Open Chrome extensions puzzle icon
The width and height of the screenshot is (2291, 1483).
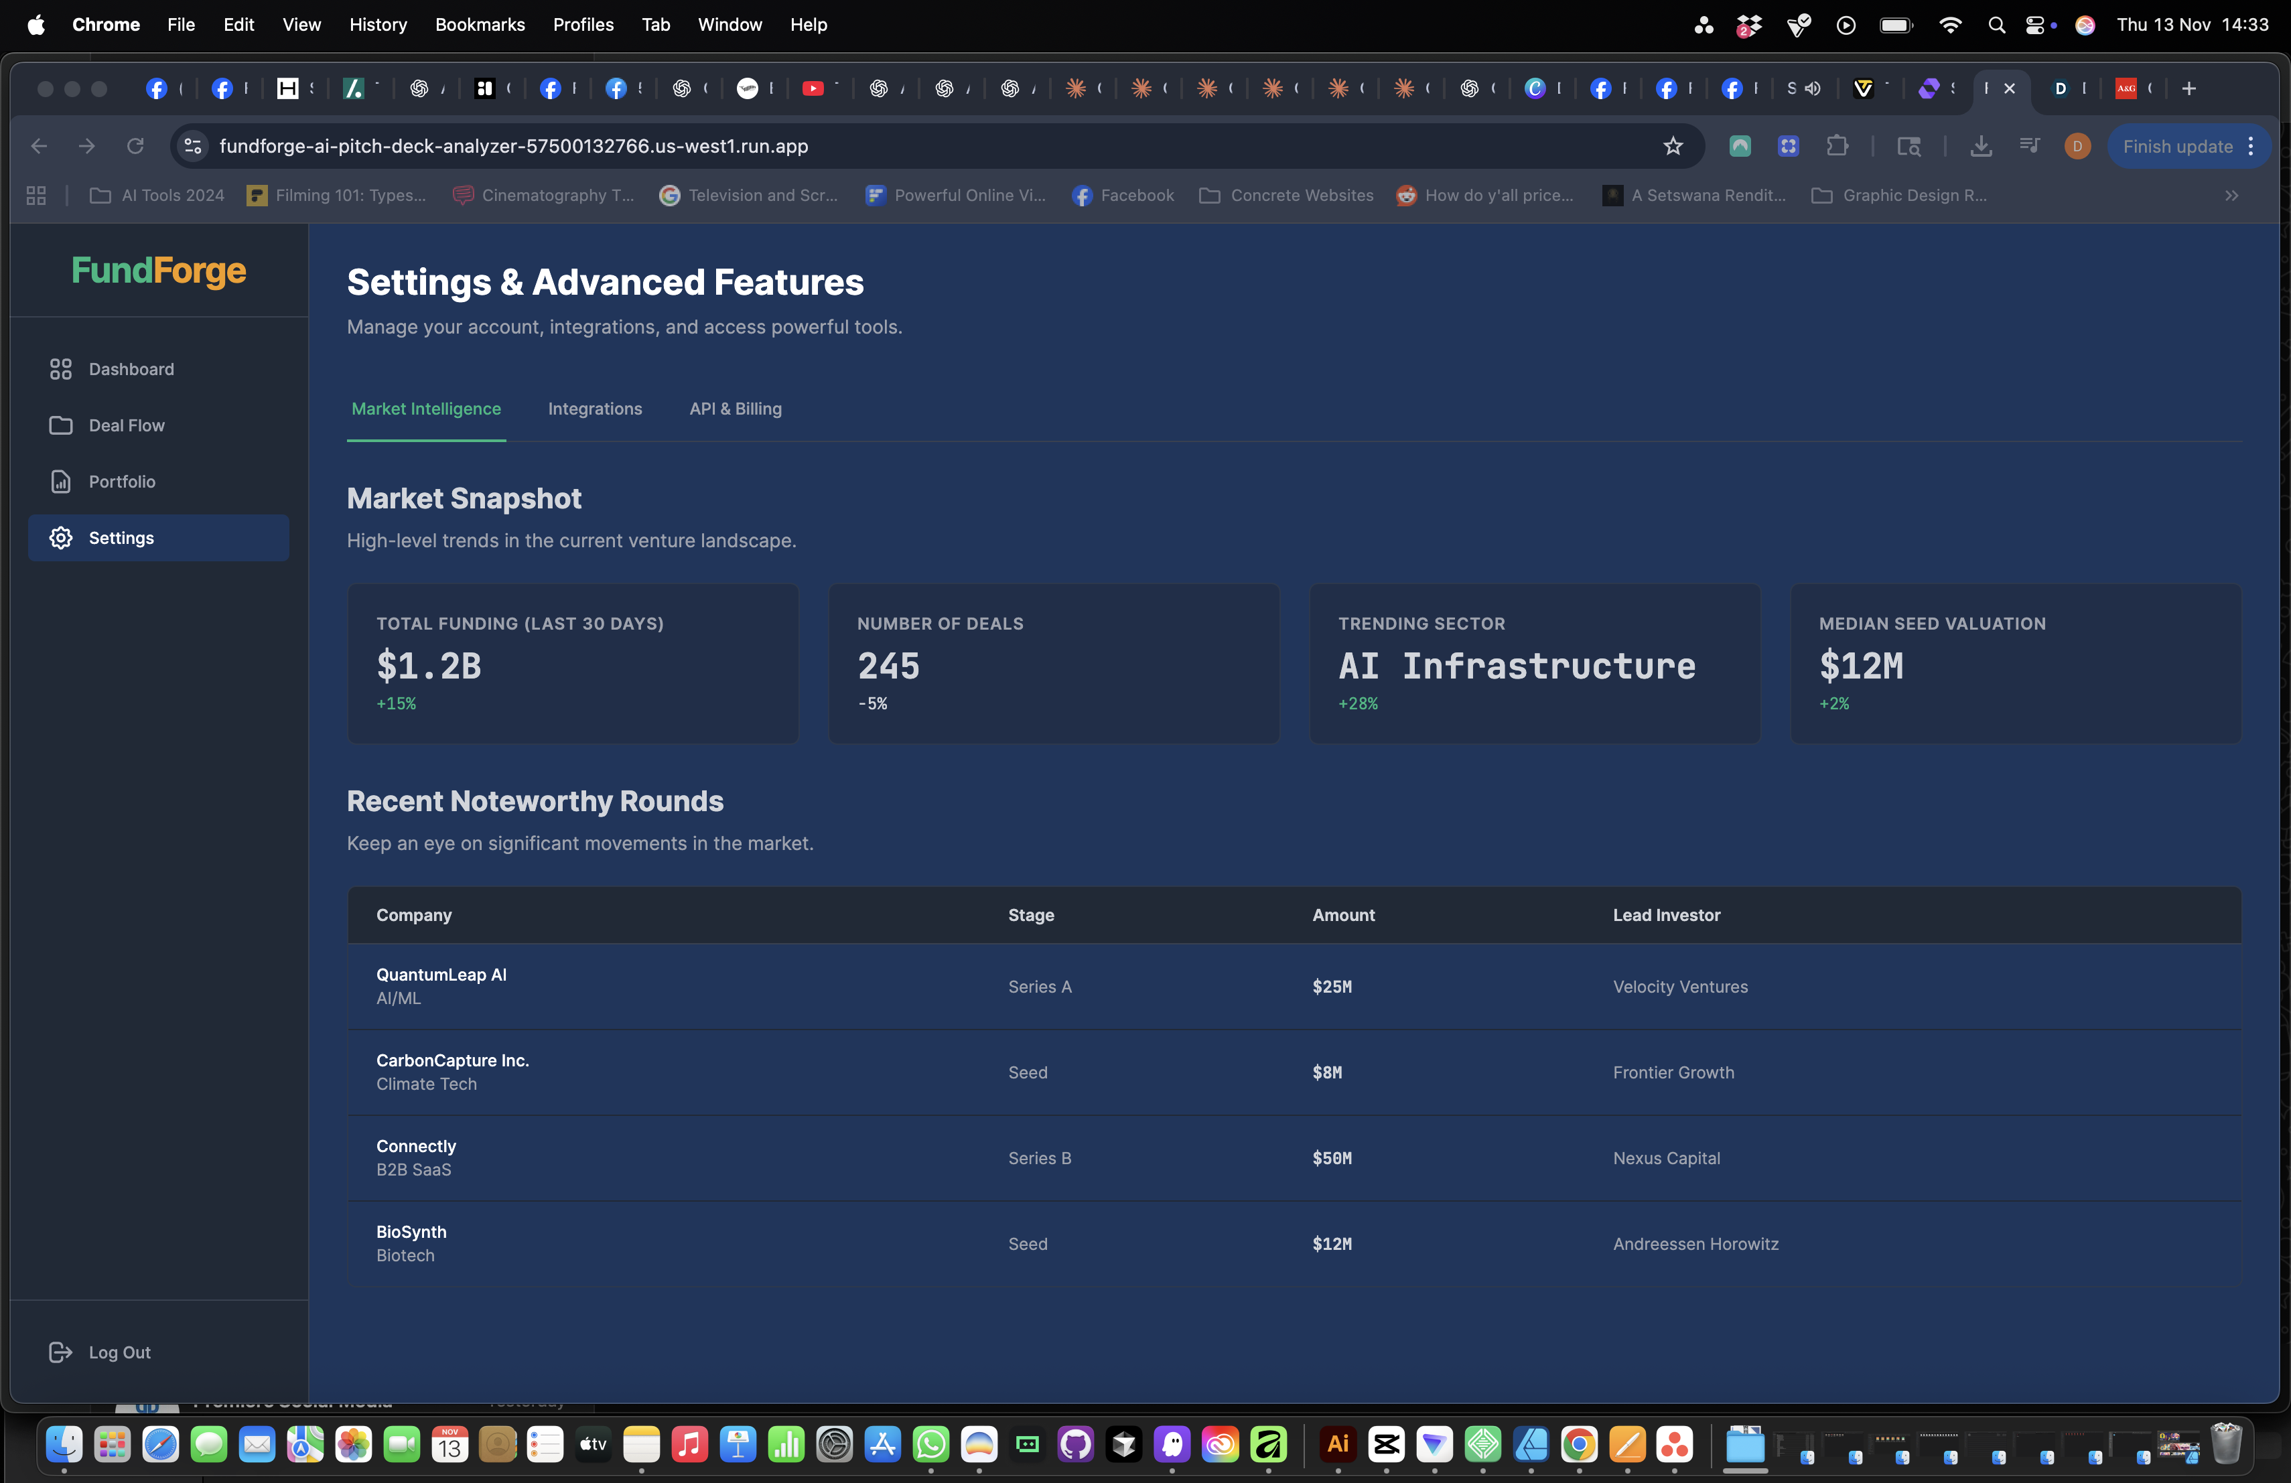[x=1837, y=146]
